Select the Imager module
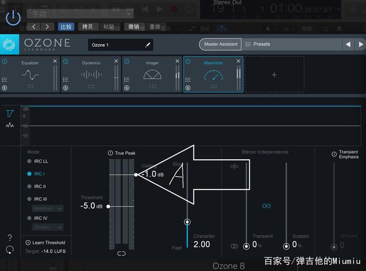Viewport: 366px width, 271px height. (x=152, y=75)
